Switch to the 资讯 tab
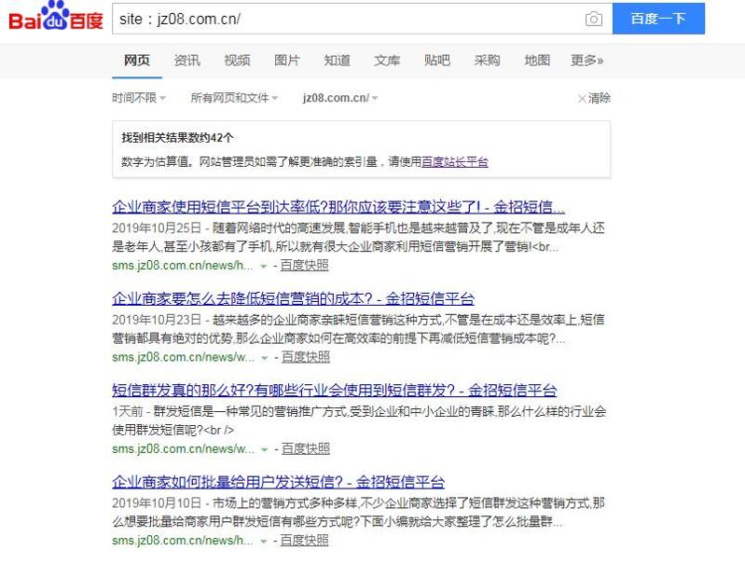 pyautogui.click(x=186, y=61)
